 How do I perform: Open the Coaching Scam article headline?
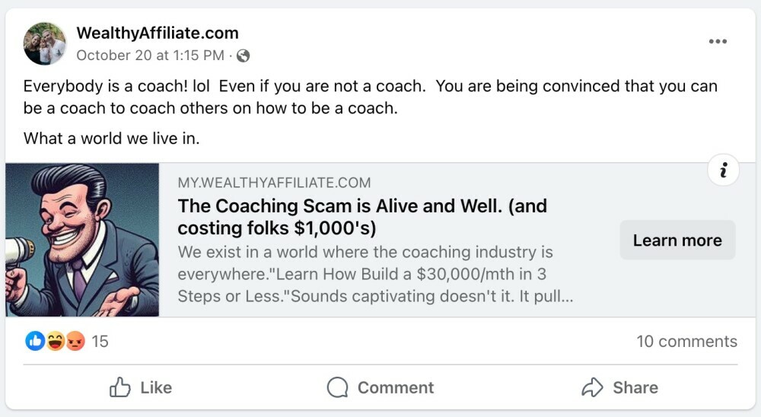362,217
